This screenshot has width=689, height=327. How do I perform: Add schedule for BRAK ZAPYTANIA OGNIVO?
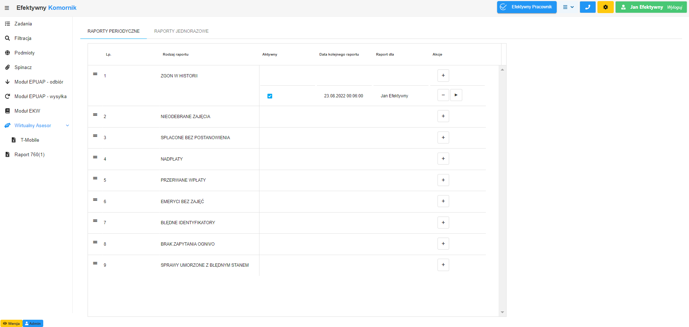coord(443,244)
